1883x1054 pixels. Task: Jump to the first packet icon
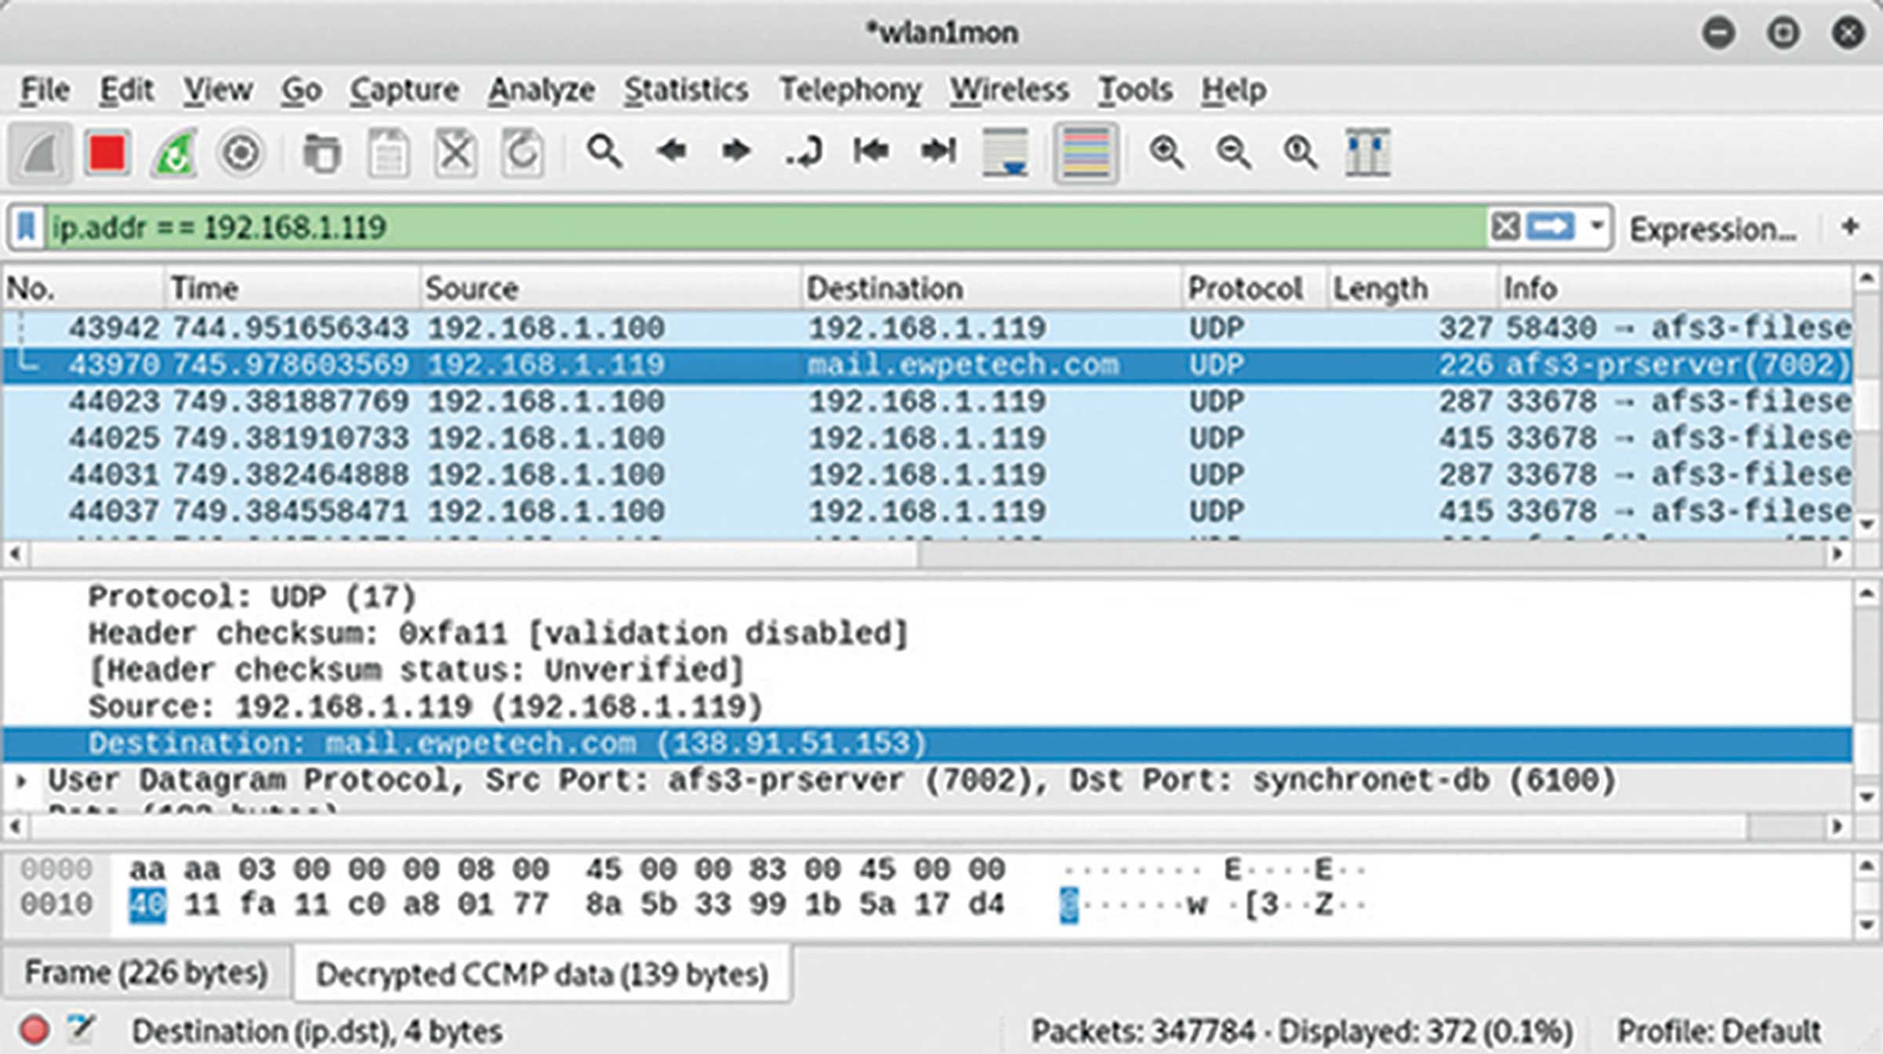tap(871, 150)
